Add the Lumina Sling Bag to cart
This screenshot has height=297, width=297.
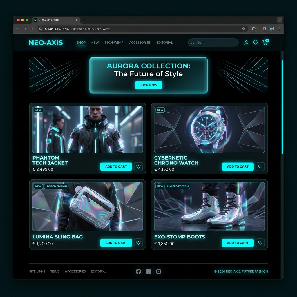(116, 243)
